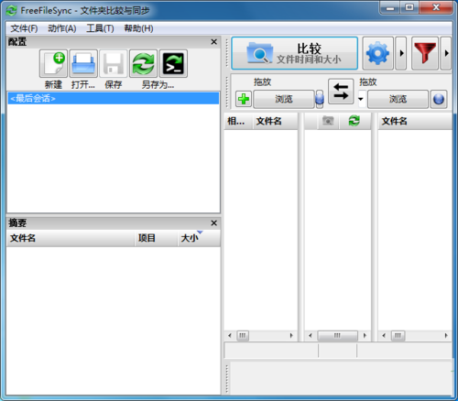This screenshot has width=458, height=401.
Task: Swap sides with the arrows button
Action: pos(341,92)
